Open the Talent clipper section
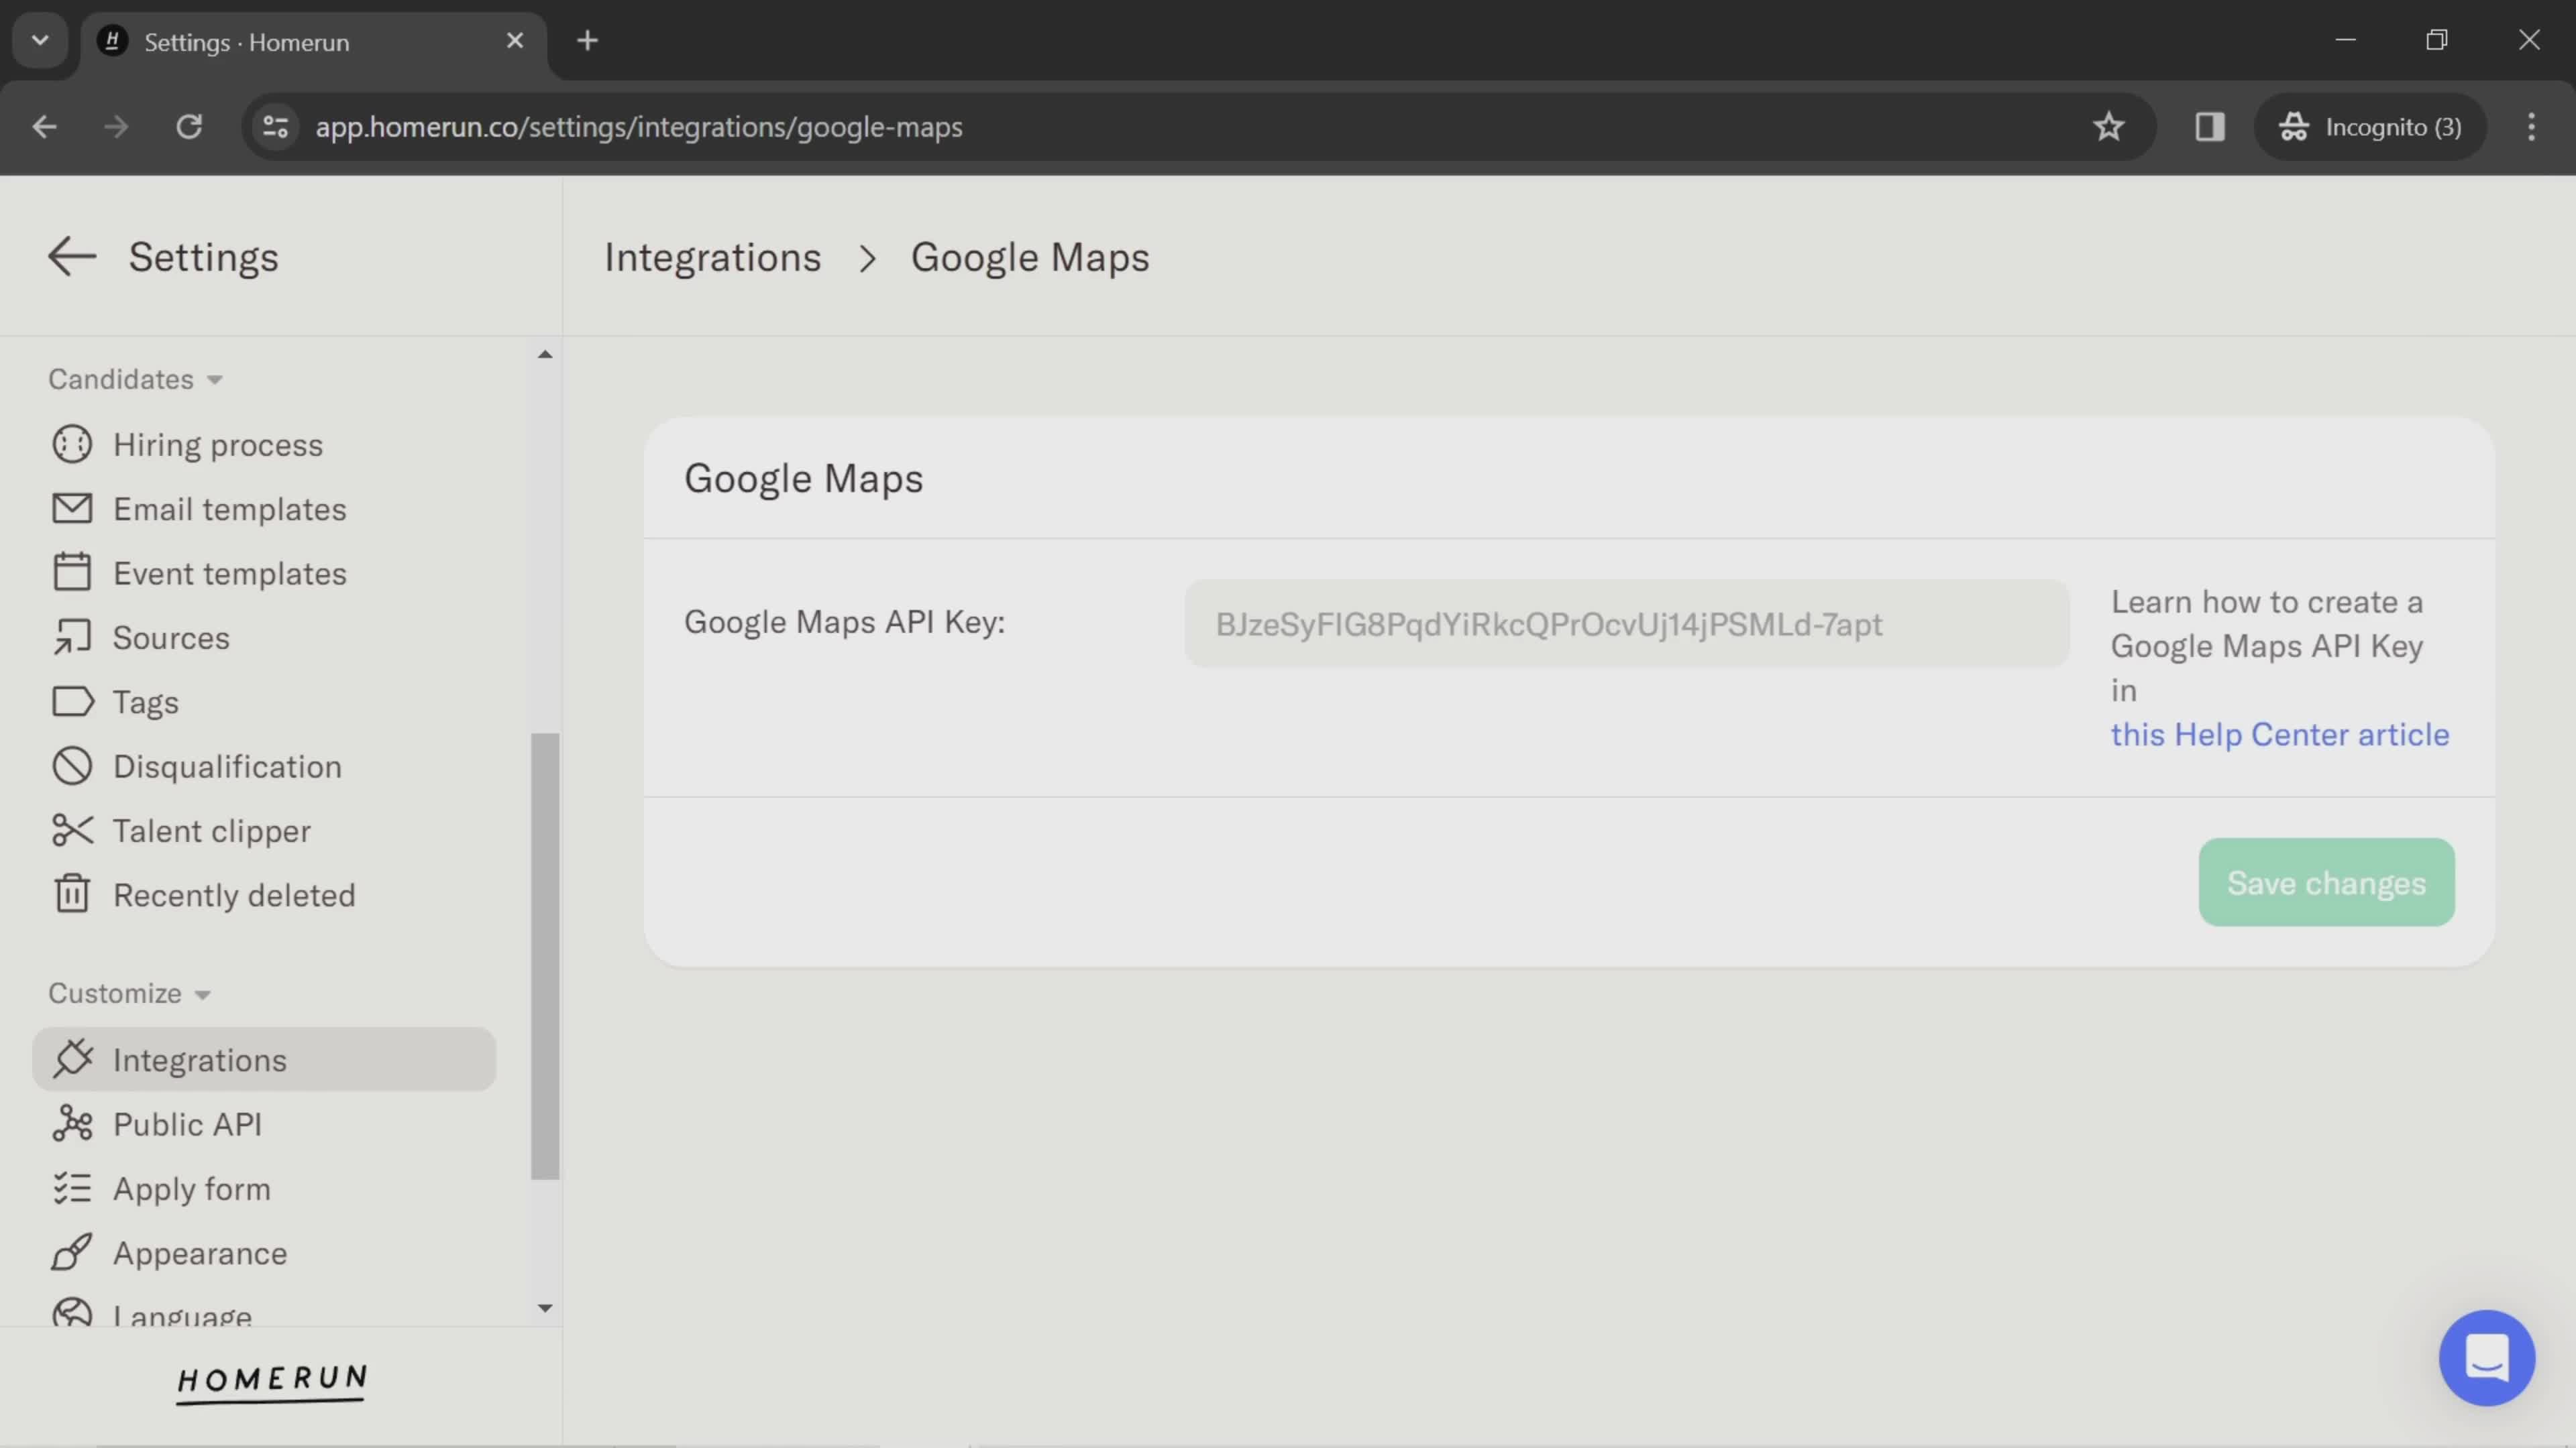Viewport: 2576px width, 1448px height. coord(211,829)
